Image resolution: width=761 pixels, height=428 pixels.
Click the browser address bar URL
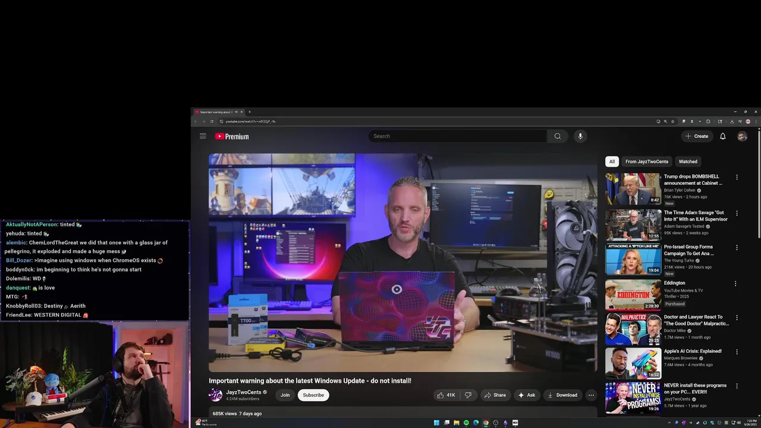coord(250,121)
